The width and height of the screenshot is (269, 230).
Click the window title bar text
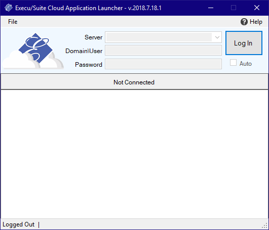(88, 8)
